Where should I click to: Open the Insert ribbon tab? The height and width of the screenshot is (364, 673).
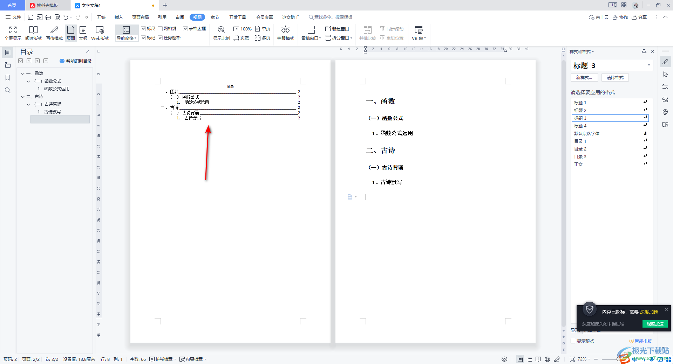(x=118, y=17)
